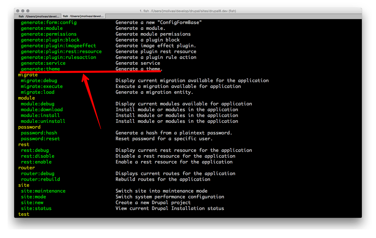Screen dimensions: 376x238
Task: Select 'Display current modules available' description
Action: [x=184, y=104]
